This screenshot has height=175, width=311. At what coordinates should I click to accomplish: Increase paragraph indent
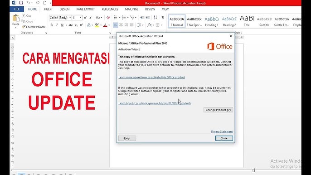coord(148,18)
